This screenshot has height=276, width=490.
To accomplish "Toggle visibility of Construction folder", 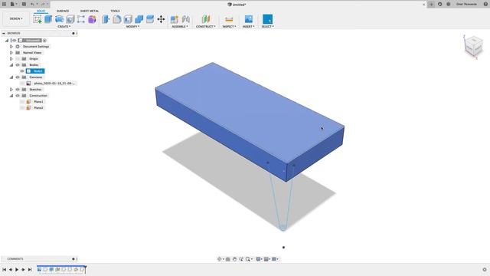I will click(18, 95).
